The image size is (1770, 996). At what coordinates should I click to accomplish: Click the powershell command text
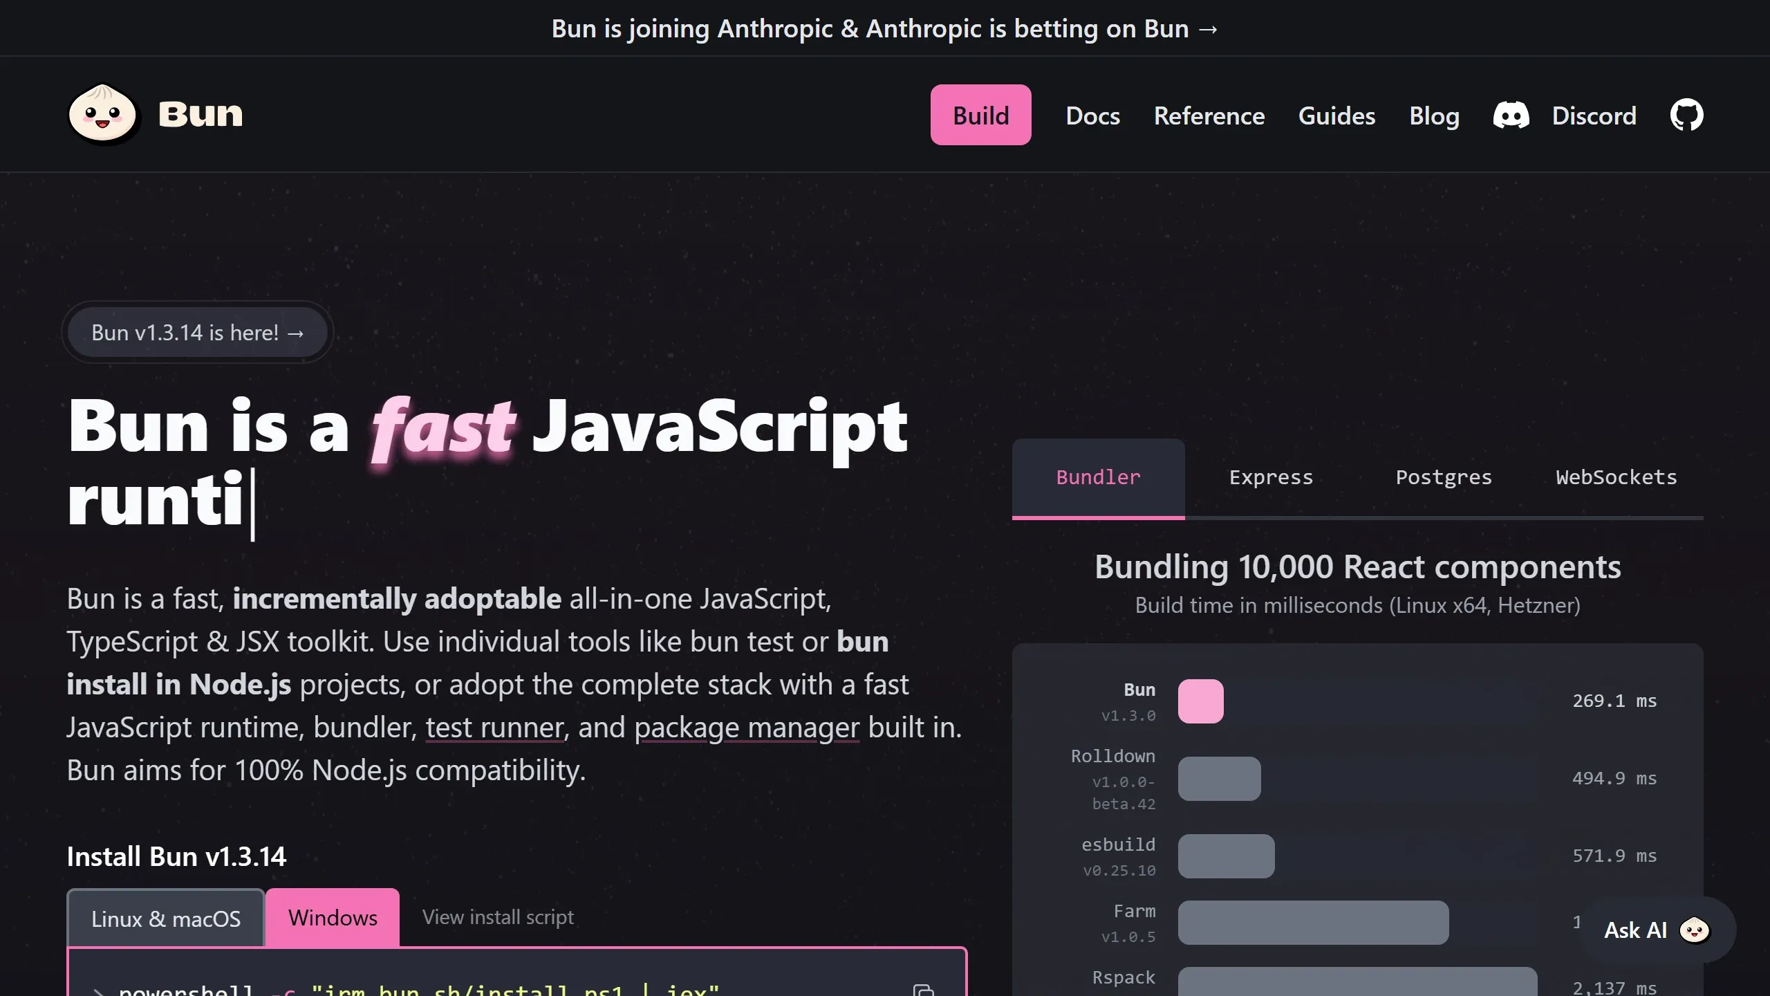point(418,989)
